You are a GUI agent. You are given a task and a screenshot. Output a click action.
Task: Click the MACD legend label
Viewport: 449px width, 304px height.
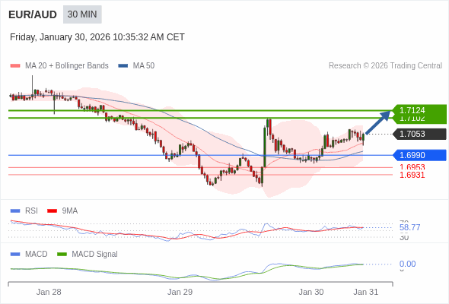point(37,255)
